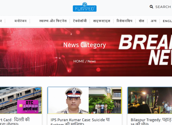
Task: Open search via the SEARCH text
Action: point(163,7)
